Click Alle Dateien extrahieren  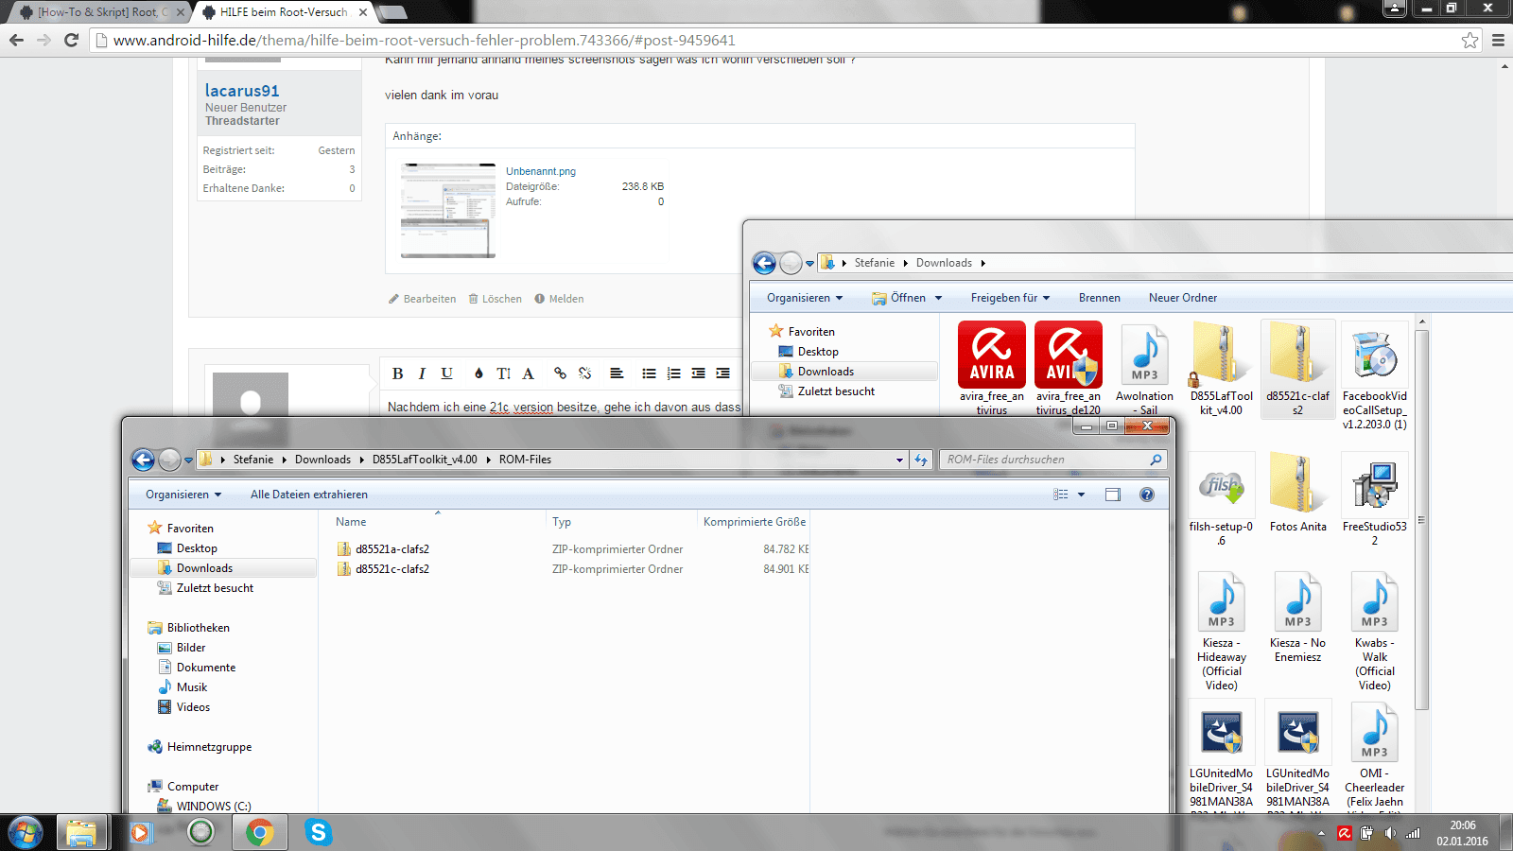309,495
